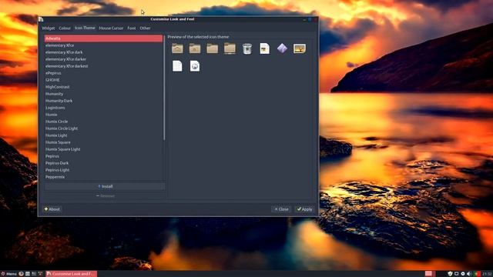Select the Numix icon theme

(x=104, y=115)
